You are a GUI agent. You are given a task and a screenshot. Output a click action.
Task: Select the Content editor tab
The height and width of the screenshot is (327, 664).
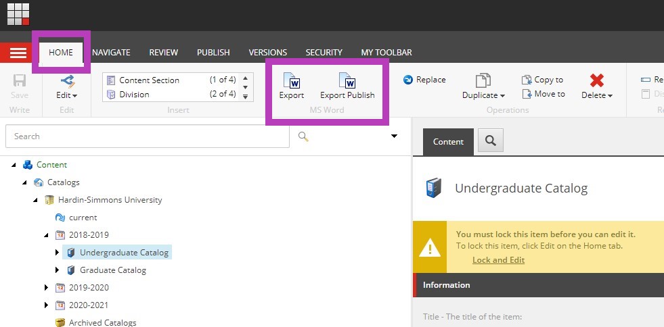[448, 142]
